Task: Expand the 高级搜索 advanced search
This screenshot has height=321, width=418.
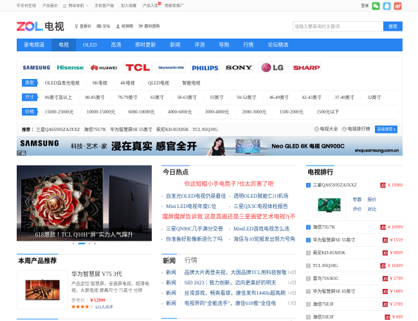Action: [x=386, y=129]
